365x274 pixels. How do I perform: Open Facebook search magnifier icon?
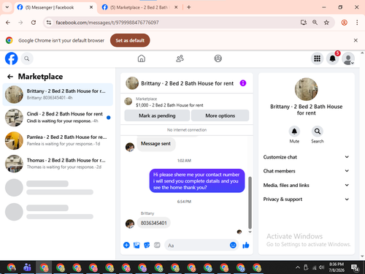pyautogui.click(x=27, y=58)
